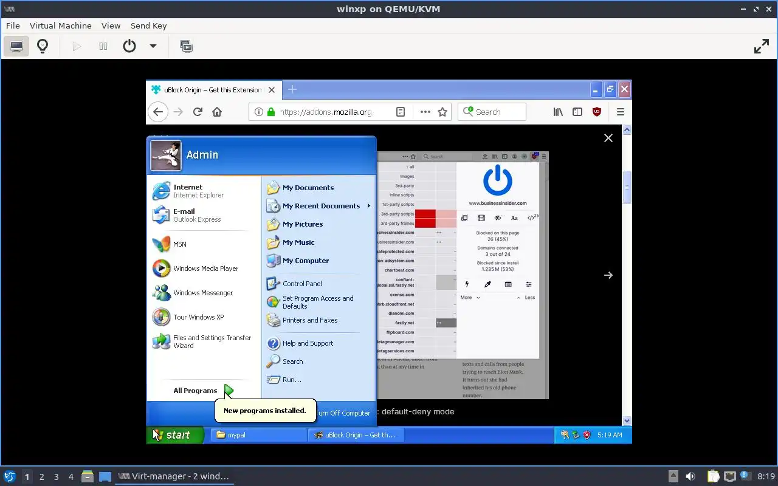Start Tour Windows XP
Viewport: 778px width, 486px height.
click(x=204, y=317)
